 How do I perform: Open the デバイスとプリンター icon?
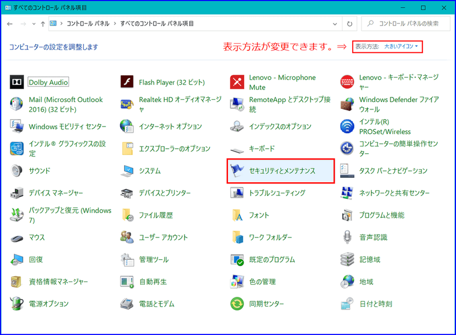pyautogui.click(x=127, y=193)
